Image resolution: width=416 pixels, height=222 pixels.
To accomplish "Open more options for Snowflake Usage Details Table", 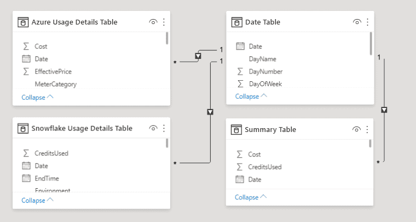I will [x=164, y=128].
